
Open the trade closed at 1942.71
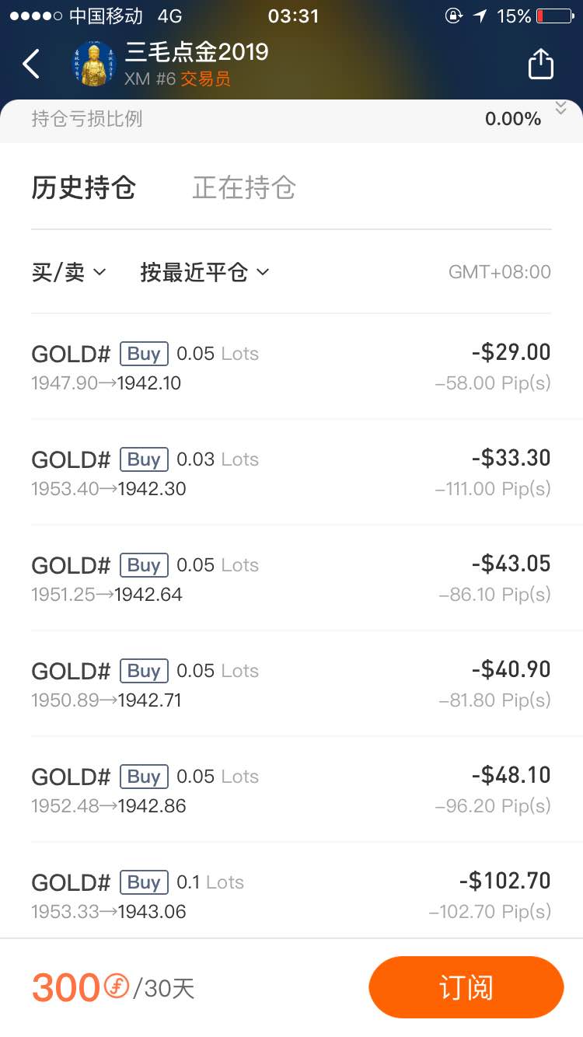tap(291, 683)
